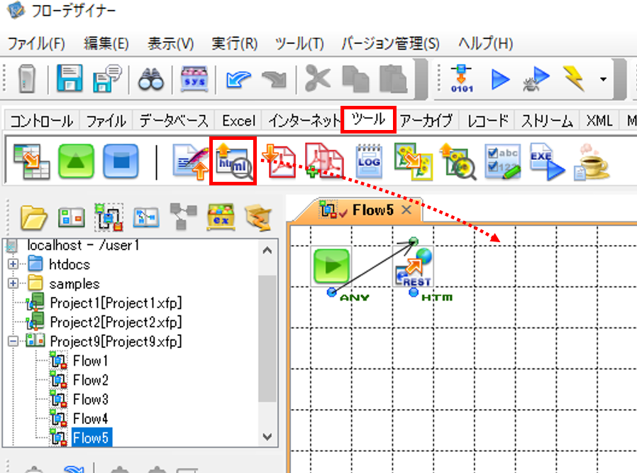Click the debug run bug icon
637x473 pixels.
point(536,79)
